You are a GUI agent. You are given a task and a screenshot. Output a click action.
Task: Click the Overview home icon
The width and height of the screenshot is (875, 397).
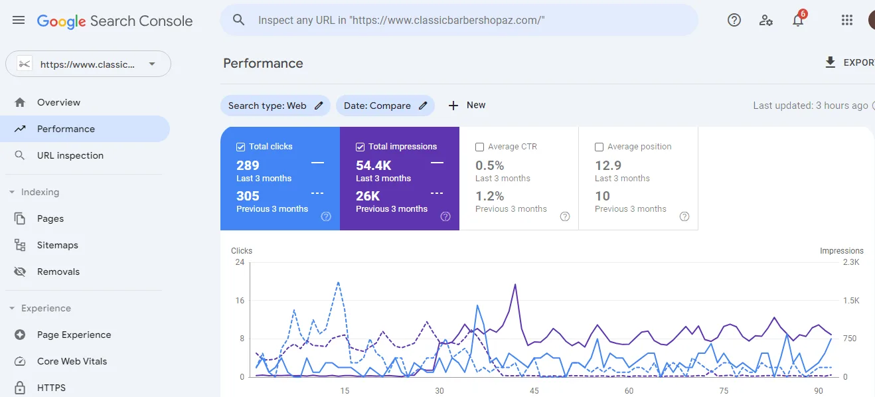(20, 102)
